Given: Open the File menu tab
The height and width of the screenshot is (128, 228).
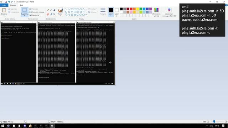Looking at the screenshot, I should 4,5.
